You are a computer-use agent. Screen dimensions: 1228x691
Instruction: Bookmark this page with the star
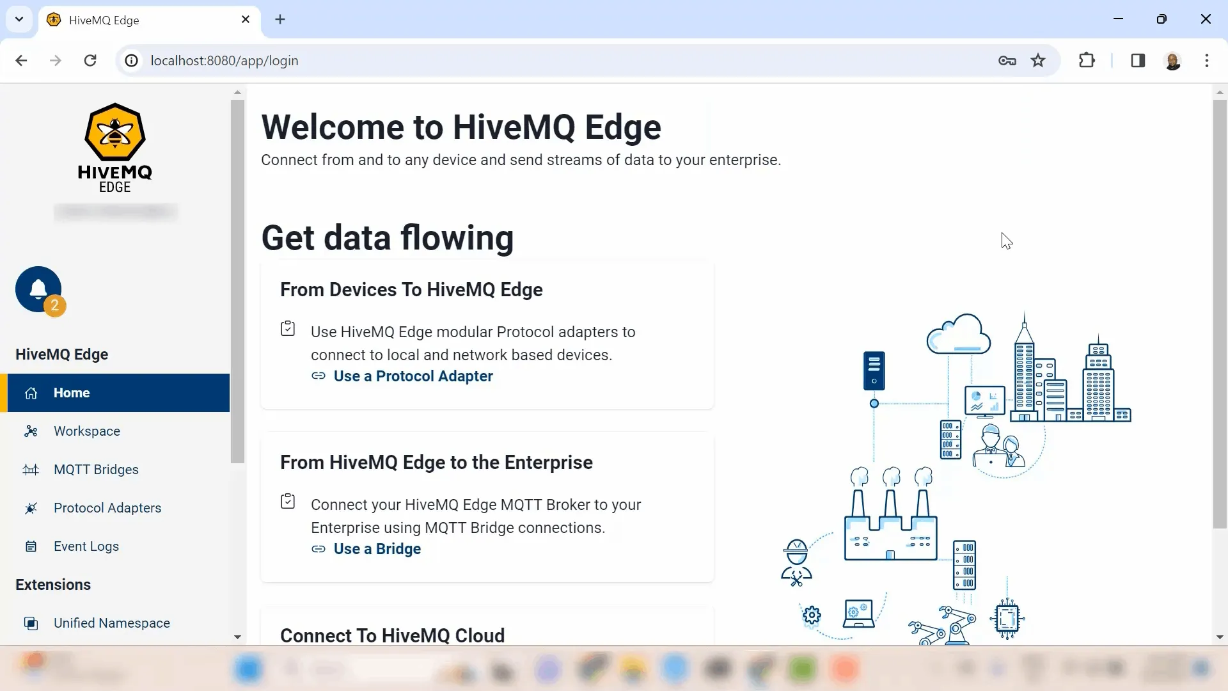(x=1038, y=61)
